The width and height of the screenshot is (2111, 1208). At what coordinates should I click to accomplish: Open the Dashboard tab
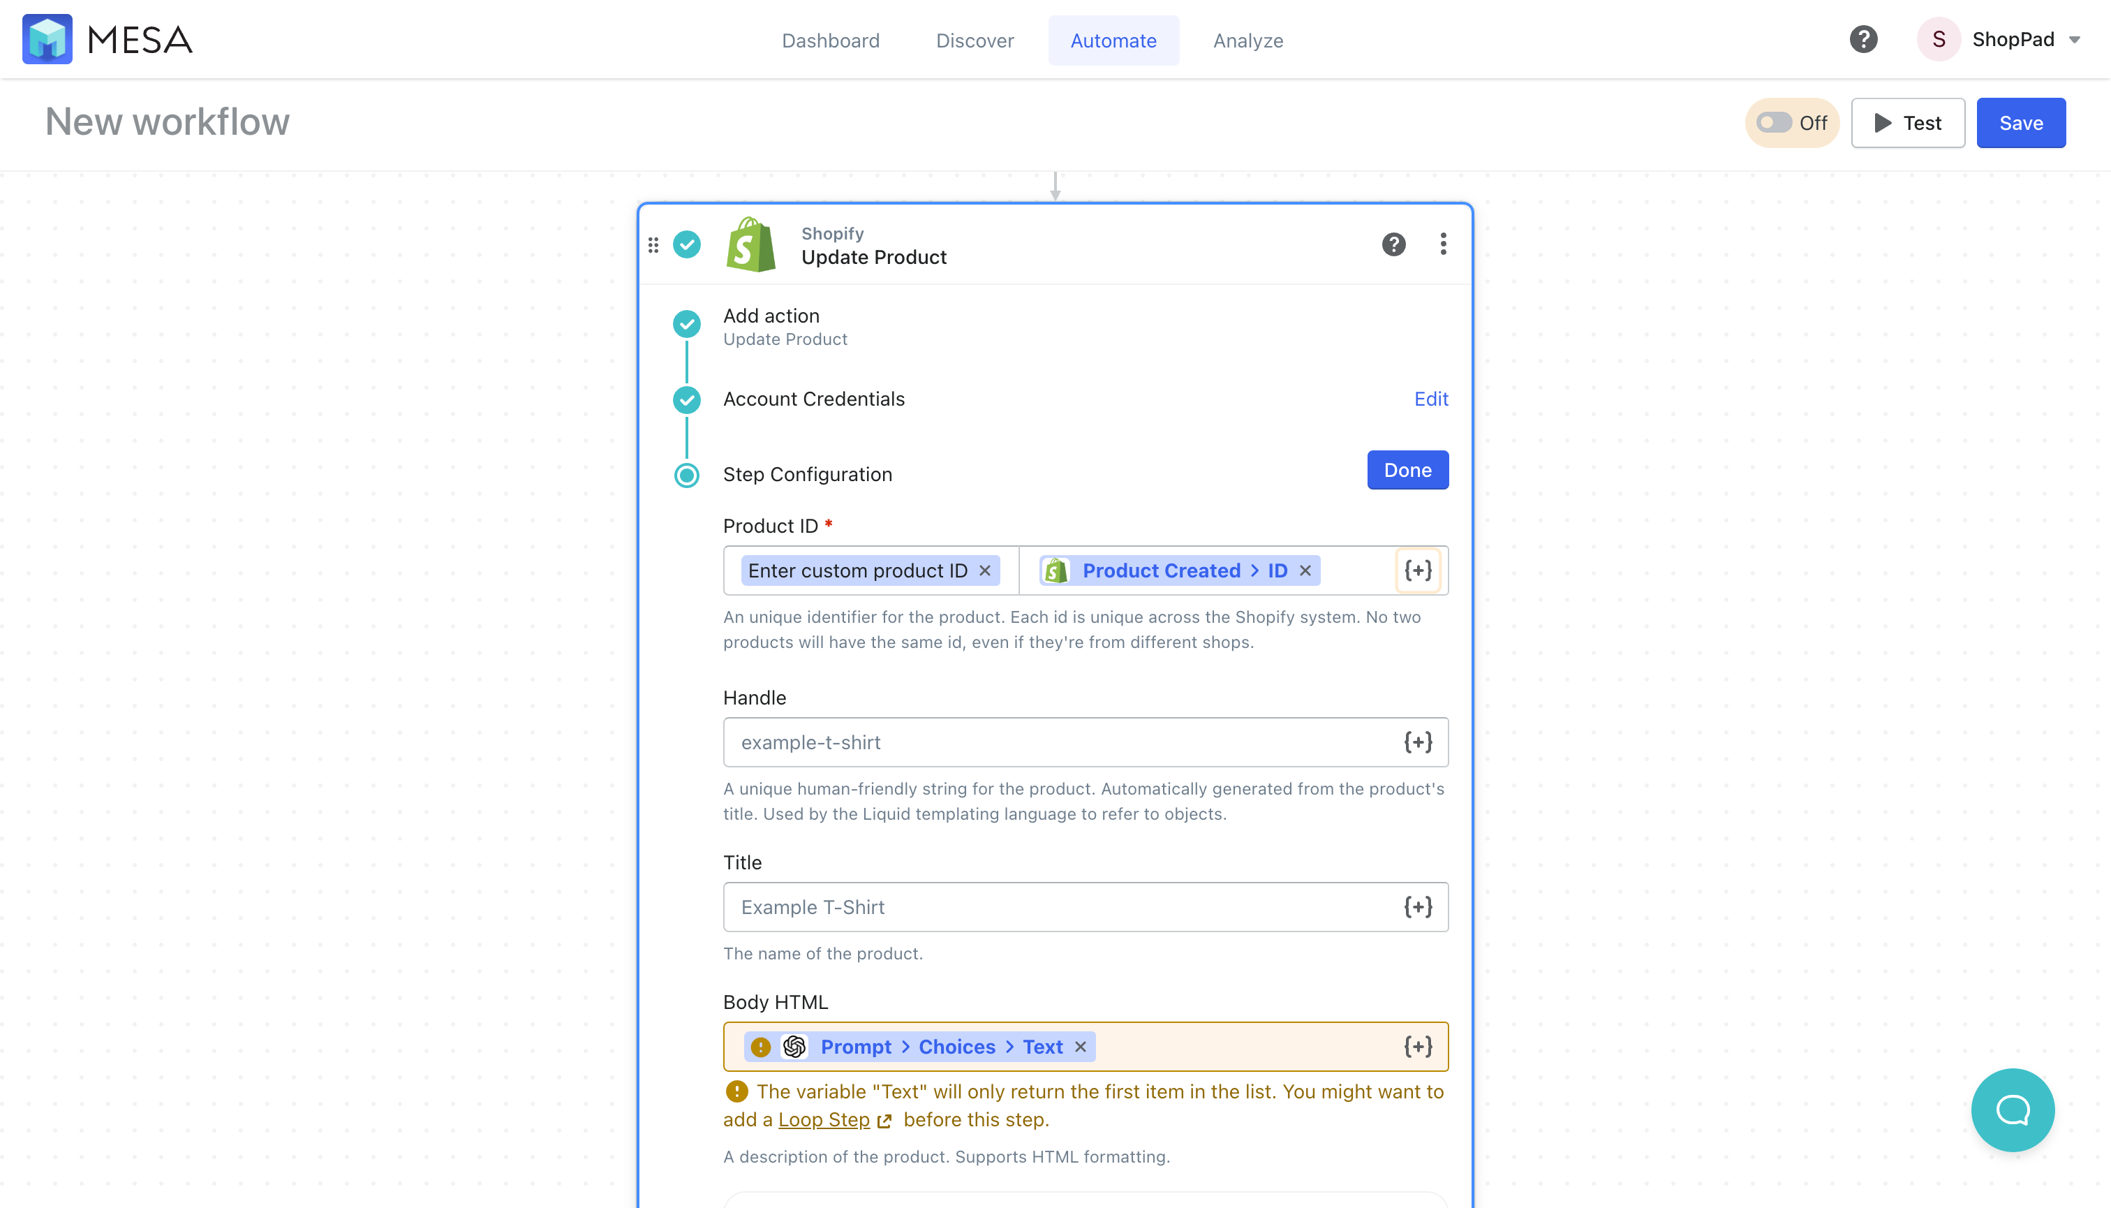coord(830,40)
